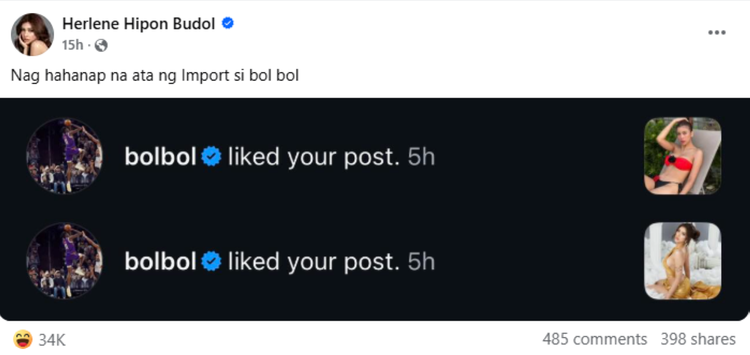The width and height of the screenshot is (750, 355).
Task: Open the 15h post timestamp link
Action: coord(72,45)
